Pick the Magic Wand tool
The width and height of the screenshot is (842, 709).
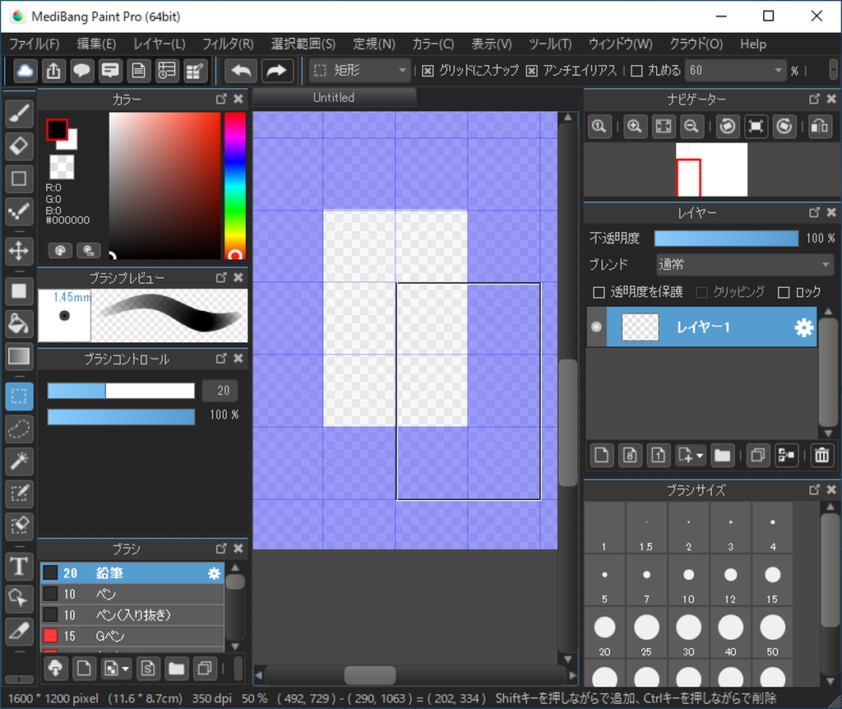19,461
